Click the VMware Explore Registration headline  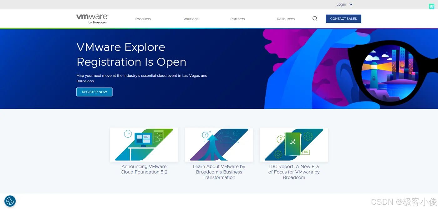[x=131, y=55]
